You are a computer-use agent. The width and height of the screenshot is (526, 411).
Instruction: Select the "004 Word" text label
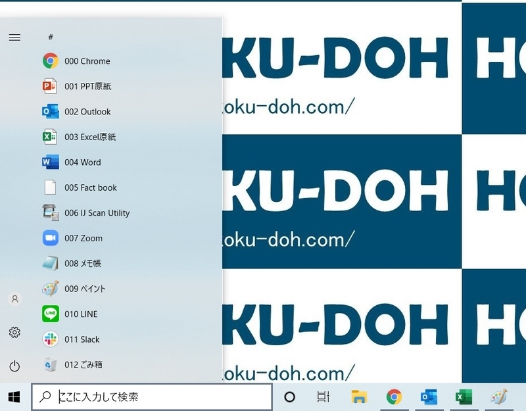pos(83,162)
